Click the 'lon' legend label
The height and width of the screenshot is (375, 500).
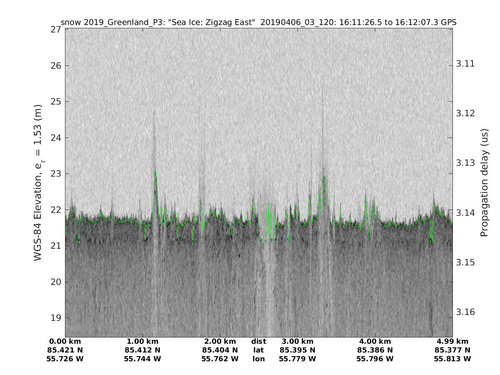tap(258, 359)
